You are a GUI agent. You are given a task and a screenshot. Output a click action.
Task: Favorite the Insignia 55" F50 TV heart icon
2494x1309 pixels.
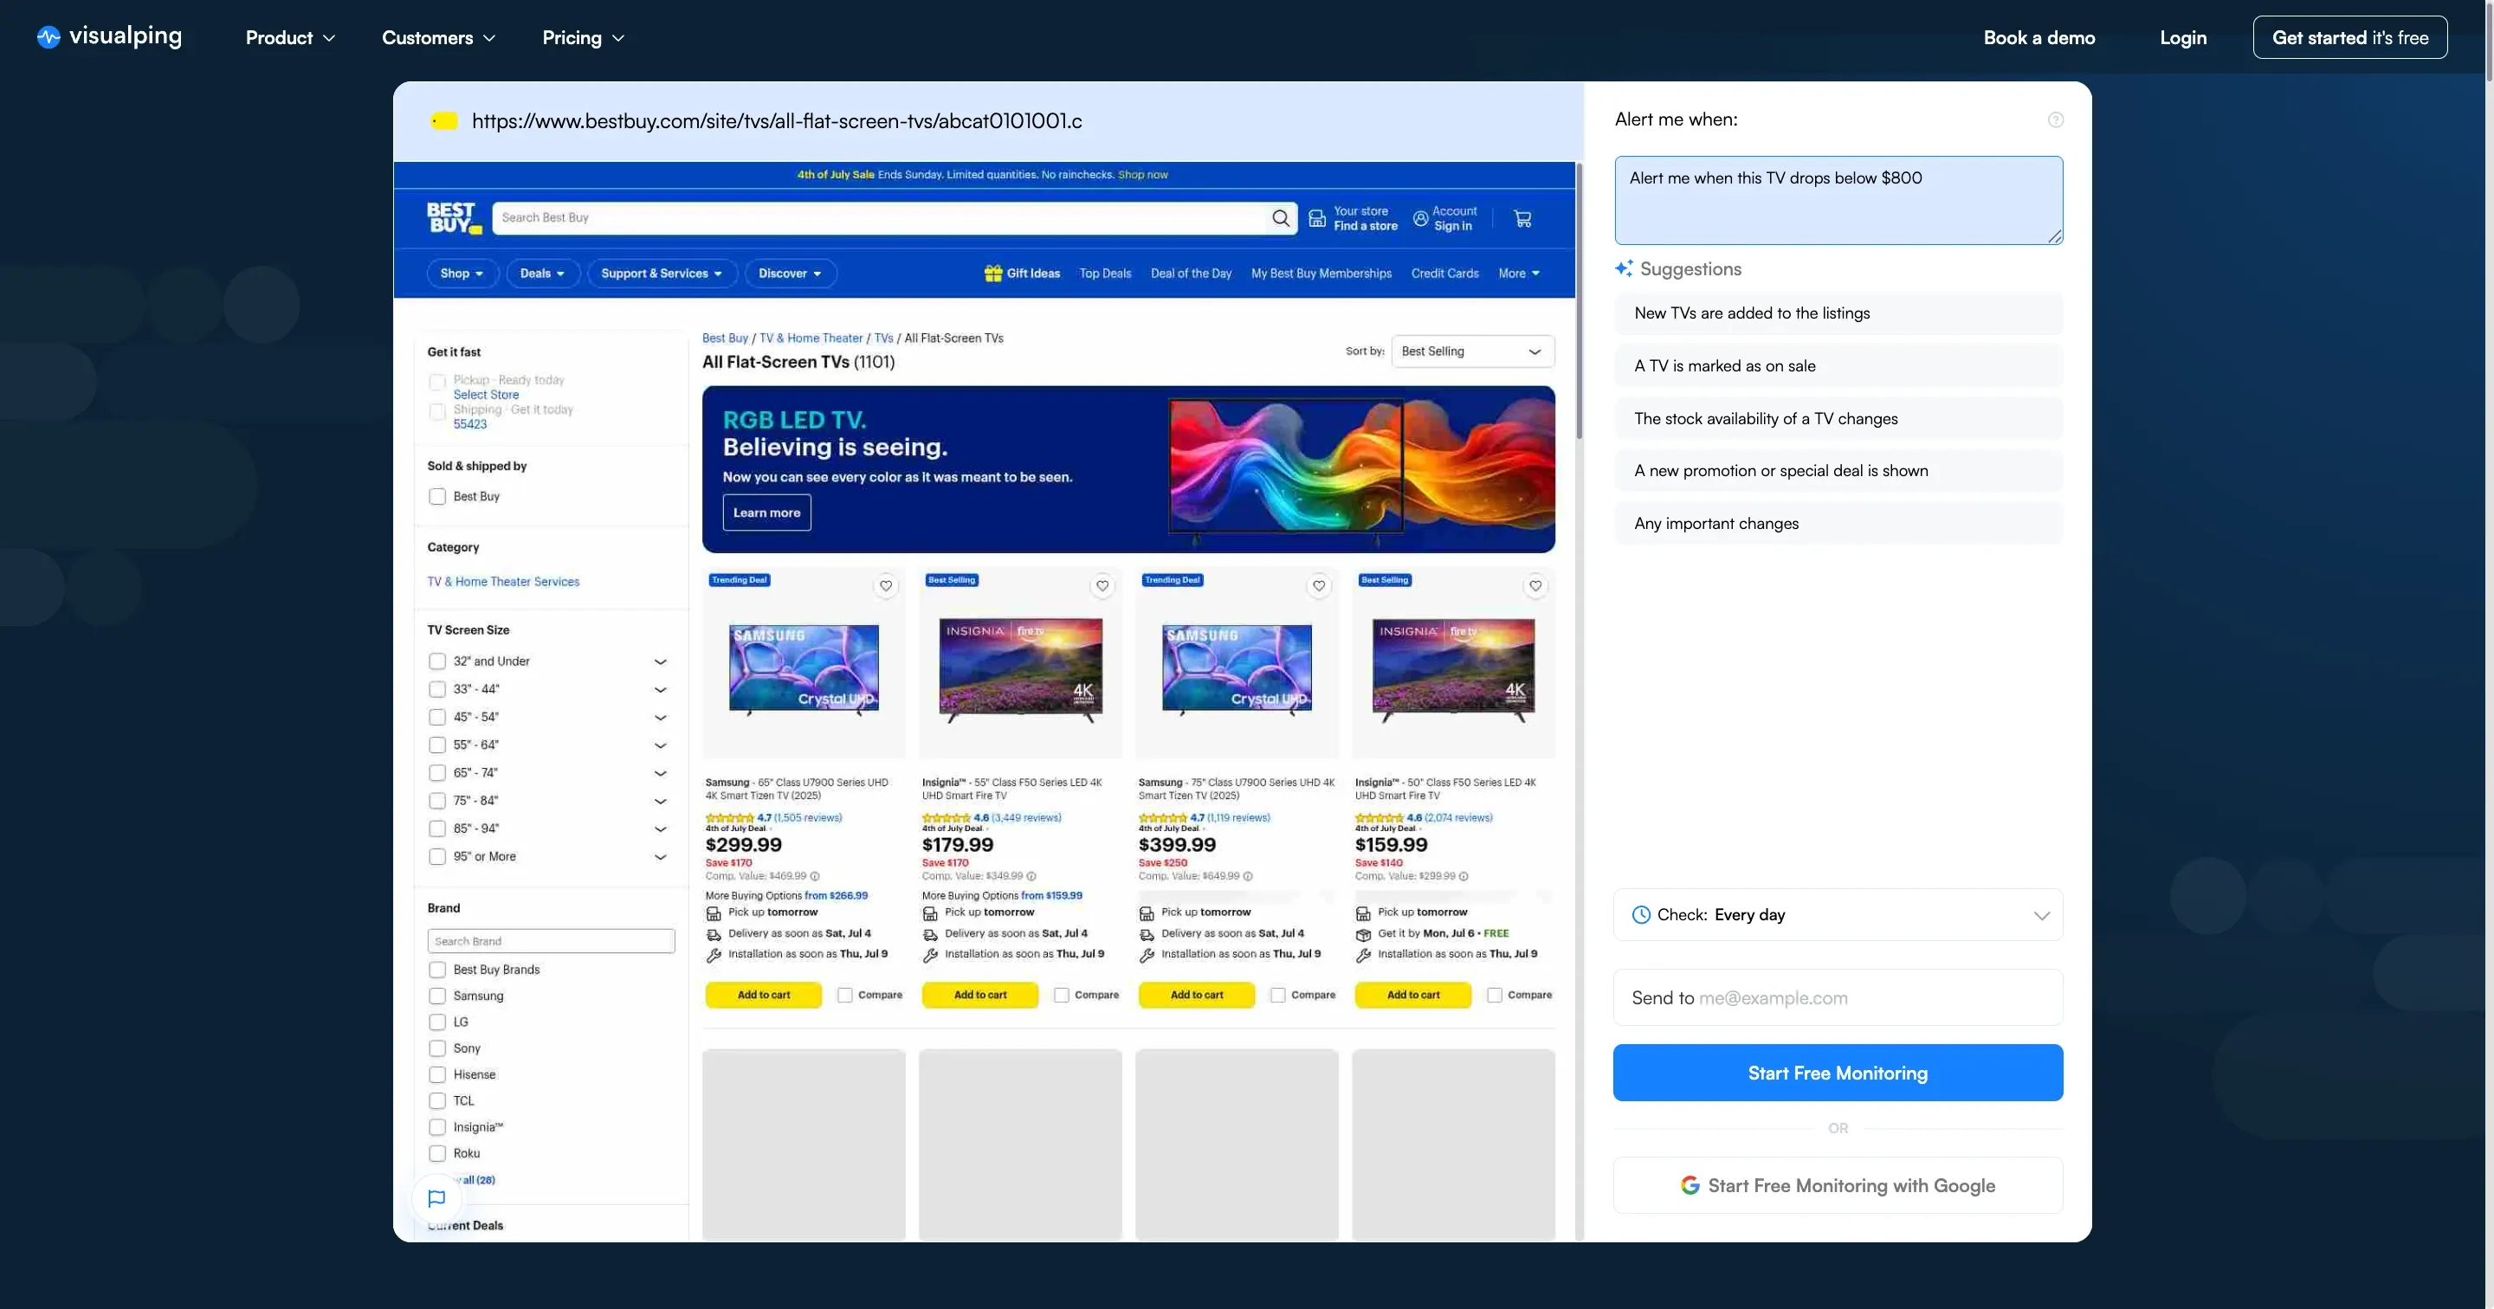pyautogui.click(x=1102, y=586)
